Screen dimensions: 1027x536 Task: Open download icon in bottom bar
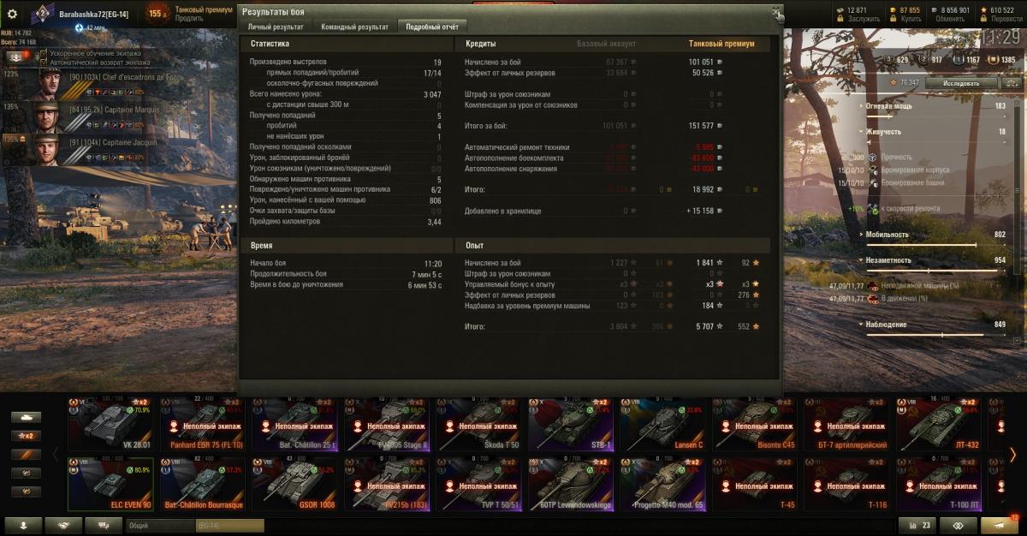pos(24,526)
